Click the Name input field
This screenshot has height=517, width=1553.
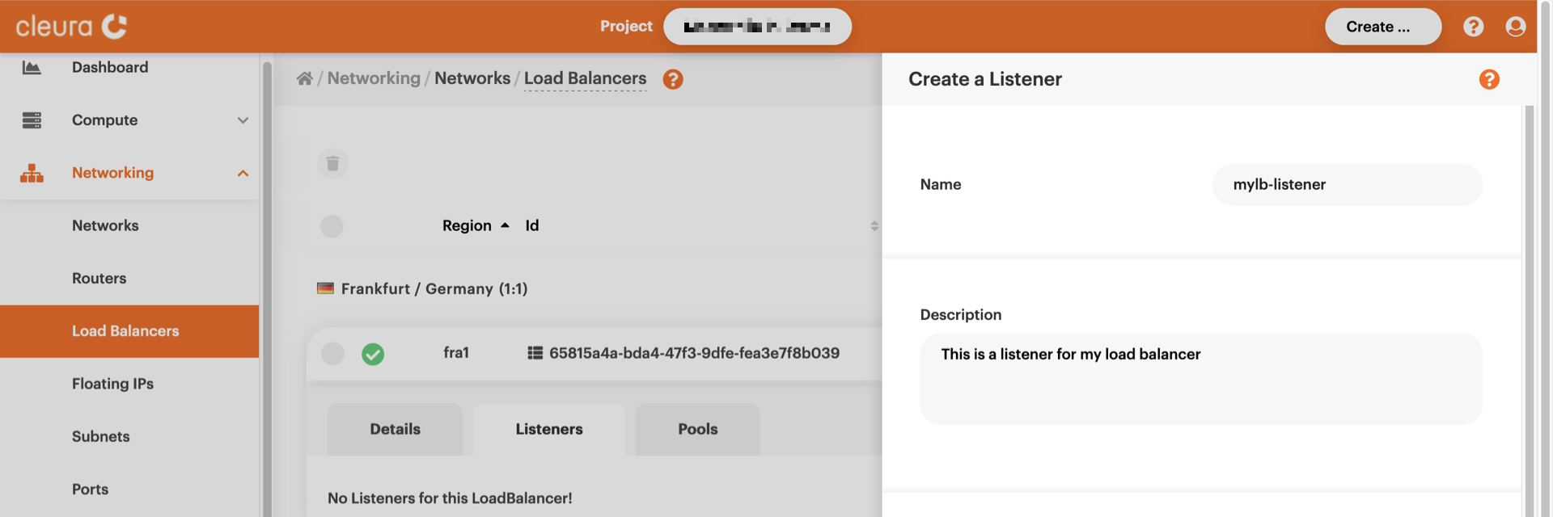coord(1347,185)
